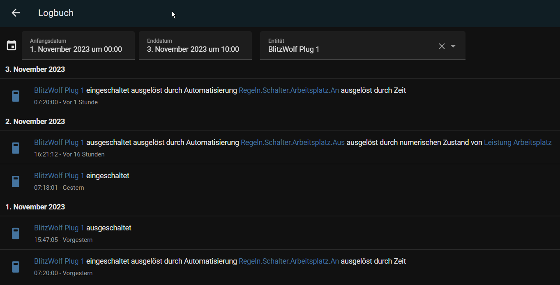This screenshot has width=560, height=285.
Task: Open the calendar date range picker icon
Action: click(x=12, y=45)
